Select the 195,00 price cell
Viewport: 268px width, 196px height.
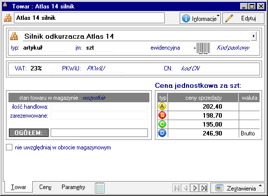click(203, 124)
